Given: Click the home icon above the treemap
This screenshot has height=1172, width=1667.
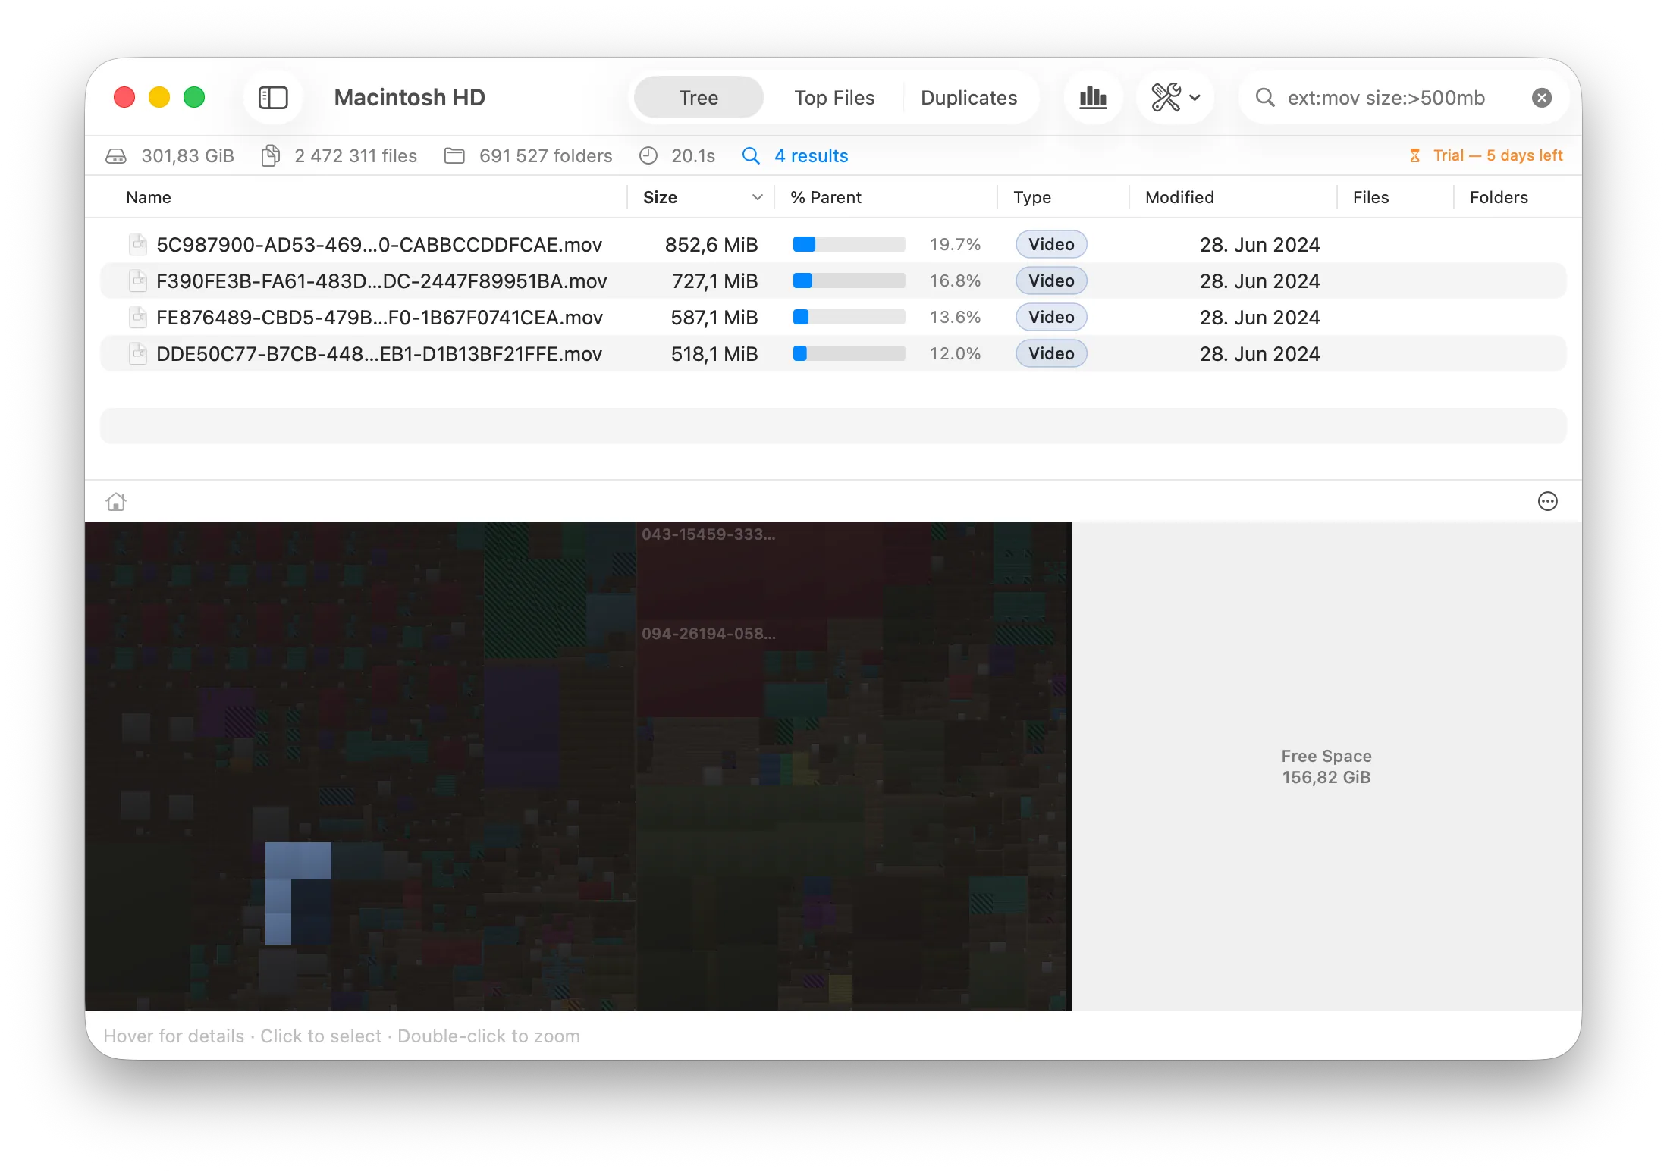Looking at the screenshot, I should pyautogui.click(x=115, y=501).
